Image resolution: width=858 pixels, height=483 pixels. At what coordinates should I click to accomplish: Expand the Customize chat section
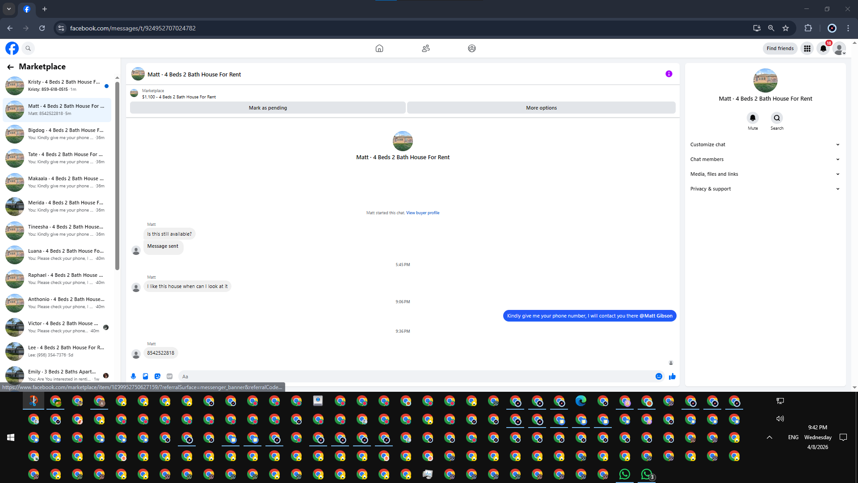tap(765, 144)
